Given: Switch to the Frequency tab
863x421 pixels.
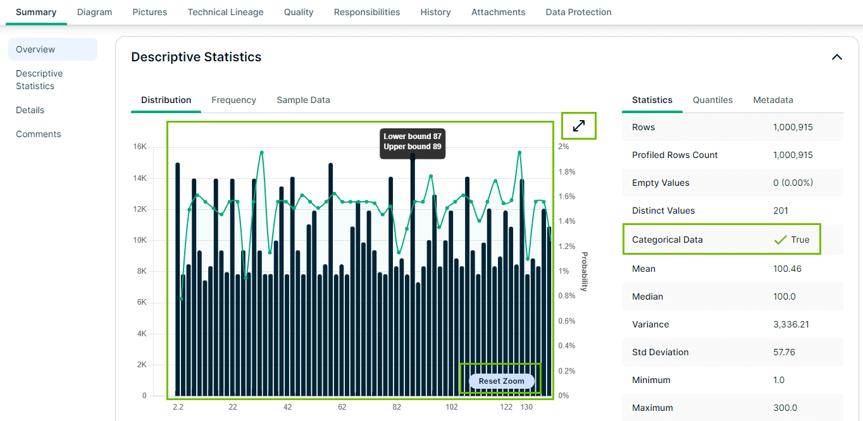Looking at the screenshot, I should [x=233, y=100].
